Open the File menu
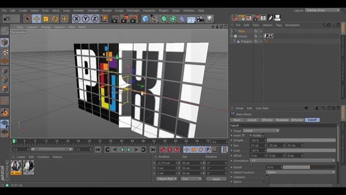Image resolution: width=346 pixels, height=195 pixels. [x=4, y=10]
